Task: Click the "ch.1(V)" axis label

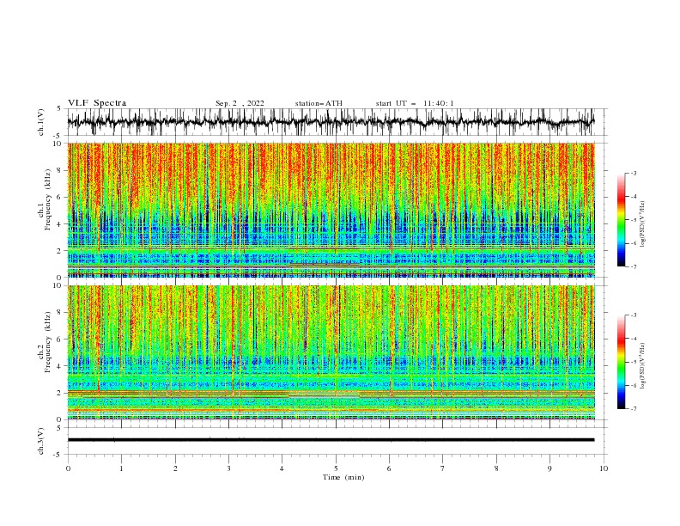Action: tap(41, 122)
